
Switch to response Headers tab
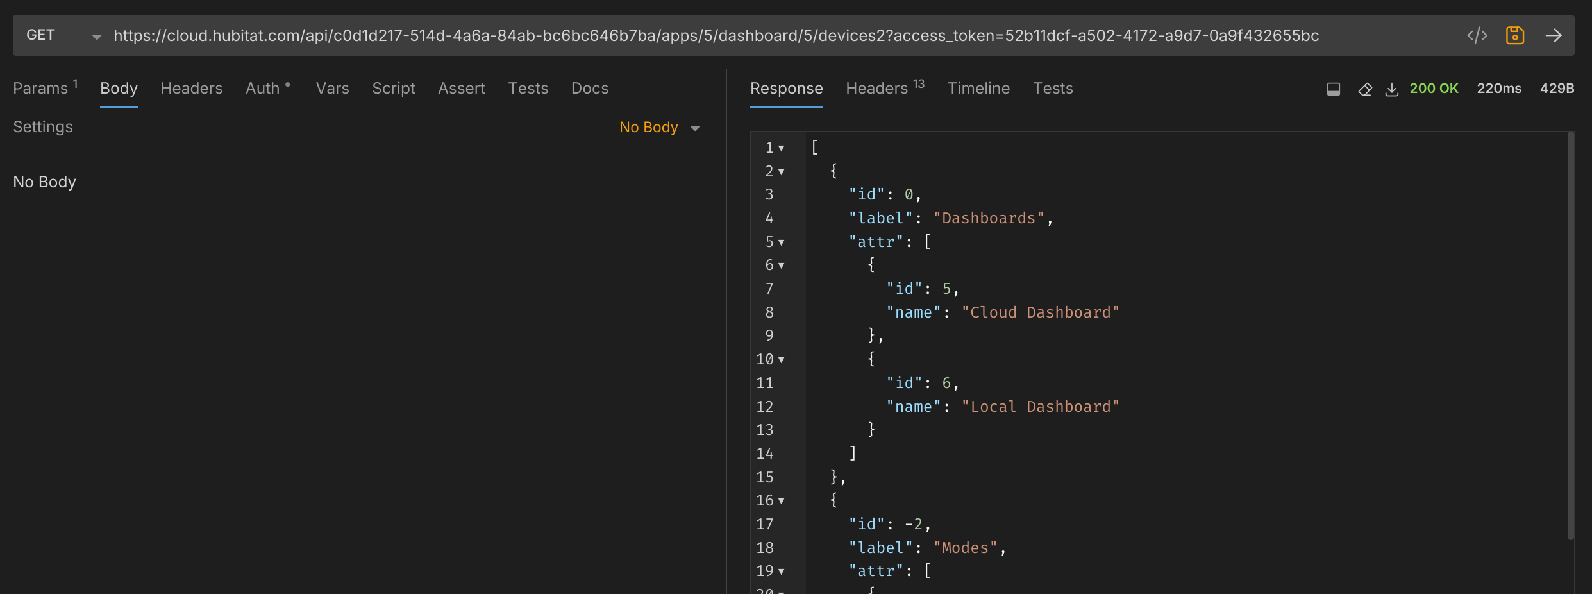876,88
